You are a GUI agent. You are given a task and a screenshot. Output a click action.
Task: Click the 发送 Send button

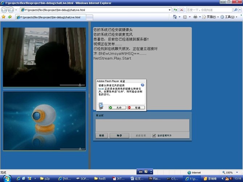[102, 136]
